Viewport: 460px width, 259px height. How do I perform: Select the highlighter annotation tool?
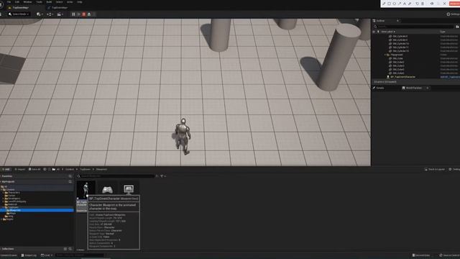pyautogui.click(x=410, y=4)
